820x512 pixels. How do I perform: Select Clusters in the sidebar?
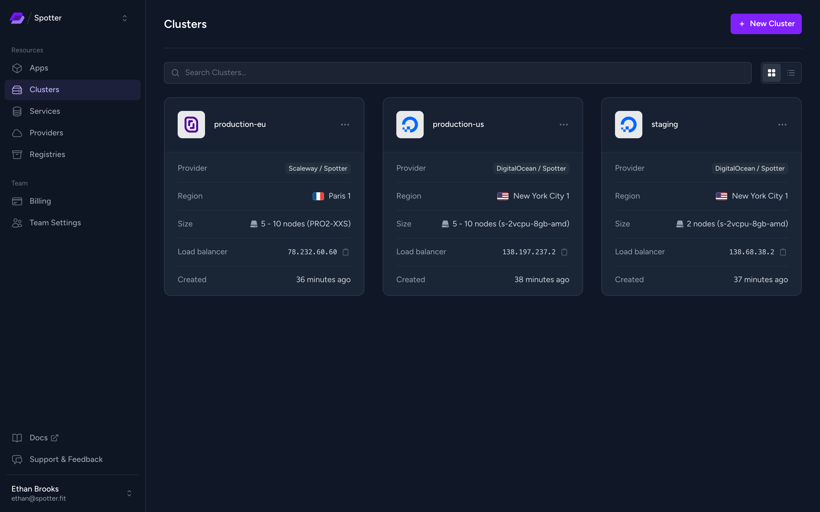pyautogui.click(x=73, y=90)
